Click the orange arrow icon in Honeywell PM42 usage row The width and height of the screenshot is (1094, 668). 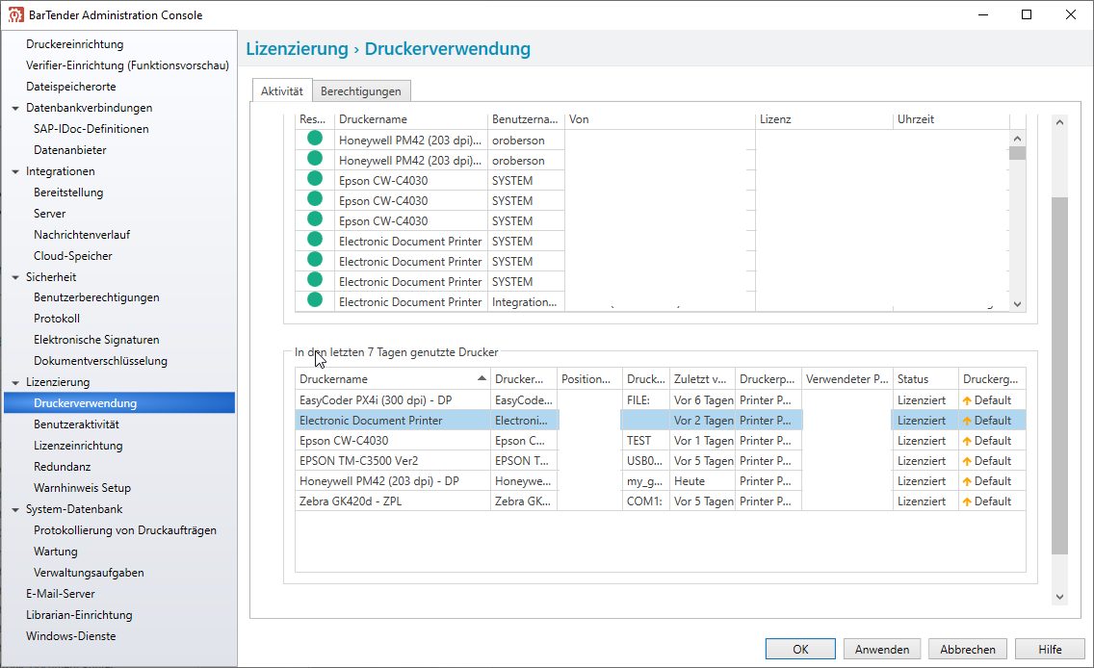point(967,482)
